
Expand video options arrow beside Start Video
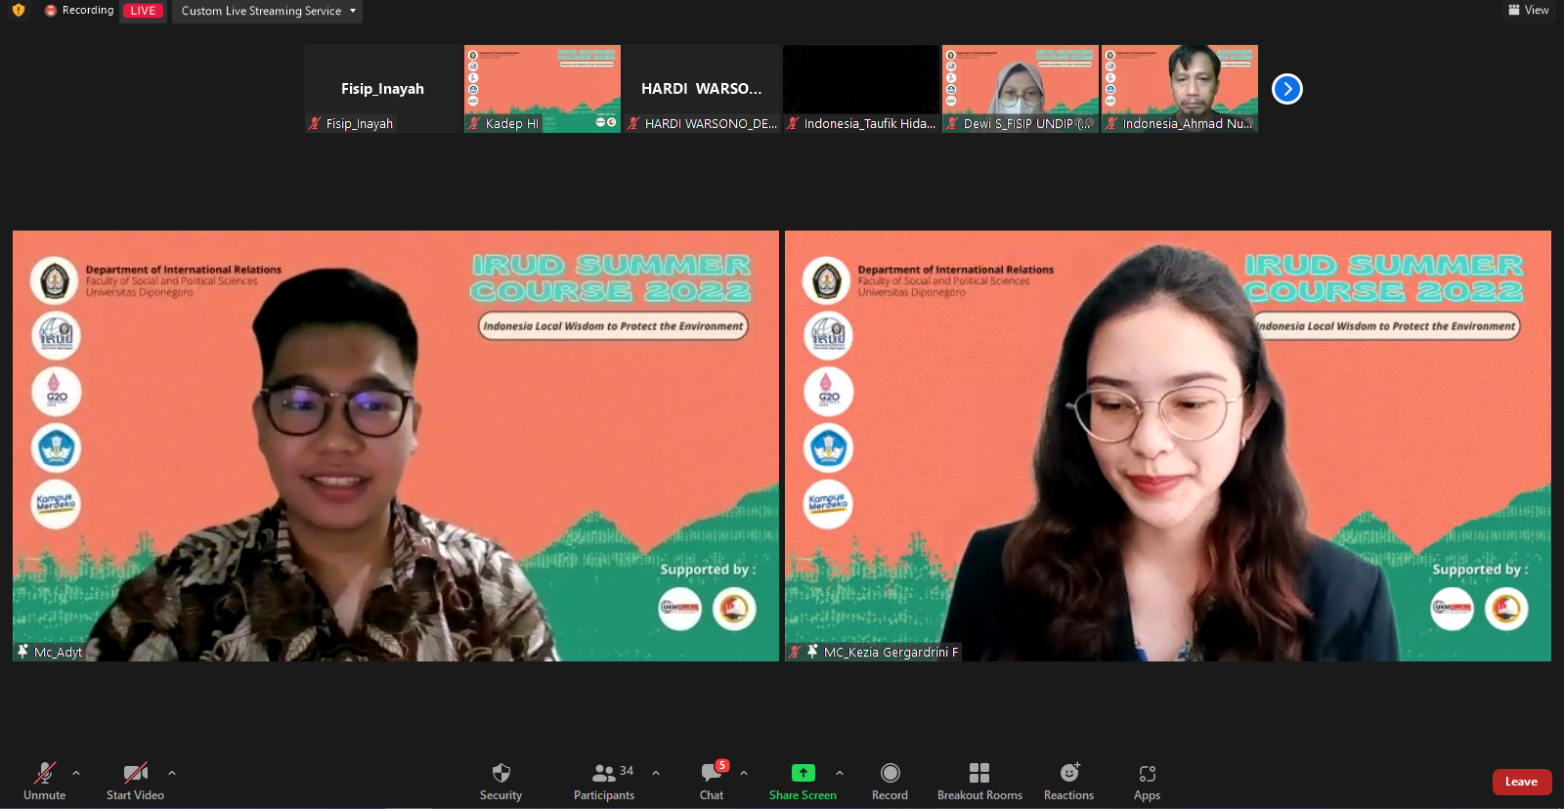click(172, 773)
